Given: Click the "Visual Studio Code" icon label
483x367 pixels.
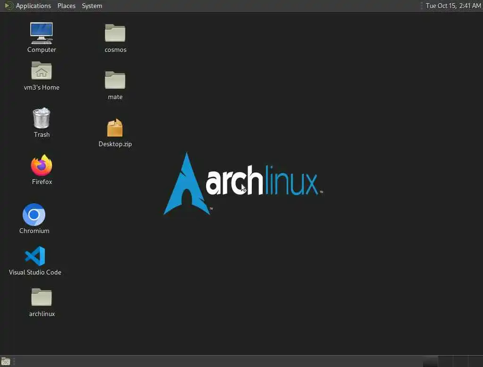Looking at the screenshot, I should point(35,272).
